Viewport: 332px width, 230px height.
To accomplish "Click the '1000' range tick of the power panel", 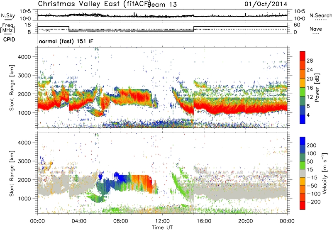I will 24,113.
